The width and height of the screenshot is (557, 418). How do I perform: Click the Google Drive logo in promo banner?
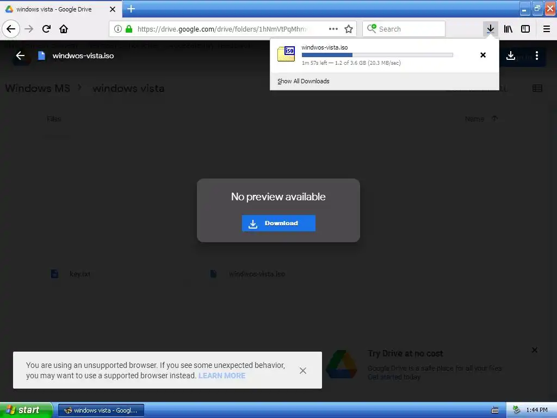pos(342,364)
